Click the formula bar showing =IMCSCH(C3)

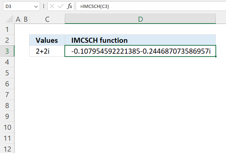click(151, 6)
